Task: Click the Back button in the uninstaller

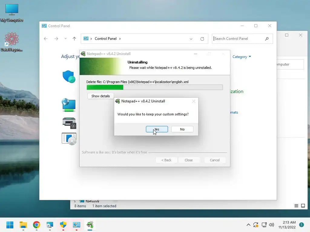Action: [166, 160]
